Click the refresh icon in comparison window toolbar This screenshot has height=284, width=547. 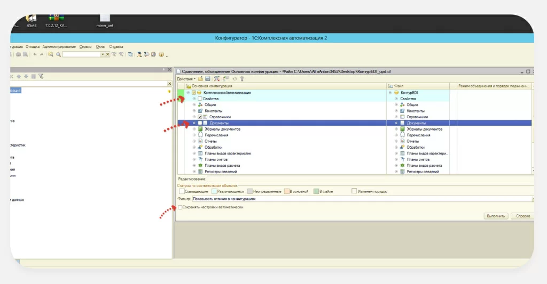pos(235,79)
